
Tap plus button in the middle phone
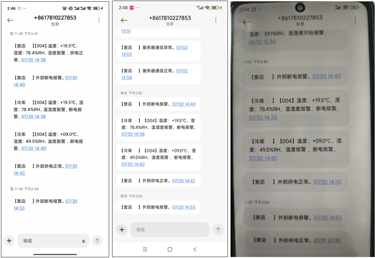click(122, 230)
